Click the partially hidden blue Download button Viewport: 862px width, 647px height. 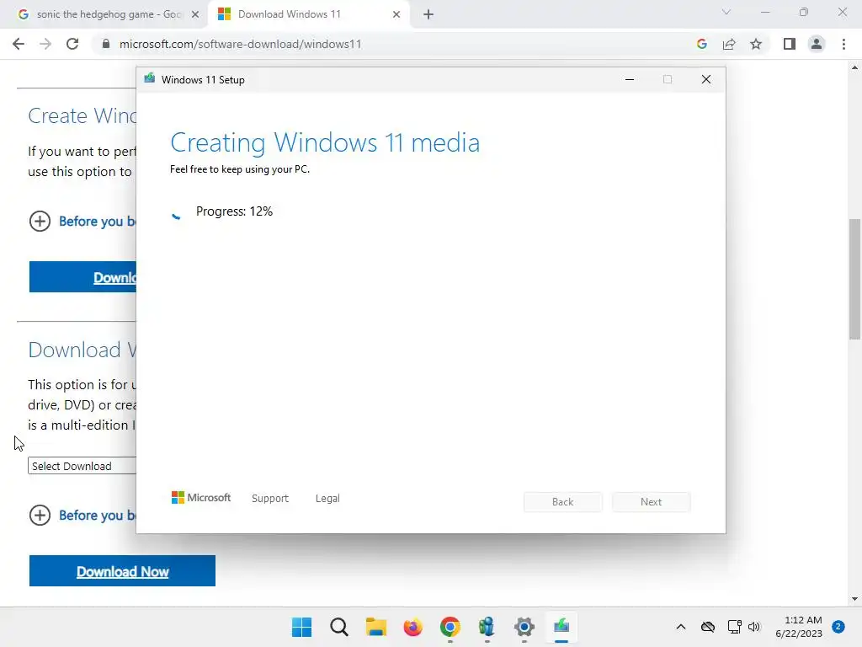coord(82,276)
